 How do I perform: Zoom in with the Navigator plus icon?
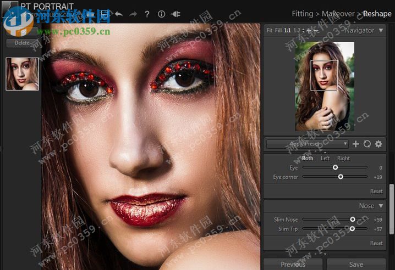tap(309, 30)
